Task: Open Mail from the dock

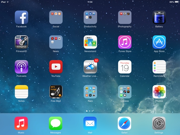Action: [x=90, y=123]
